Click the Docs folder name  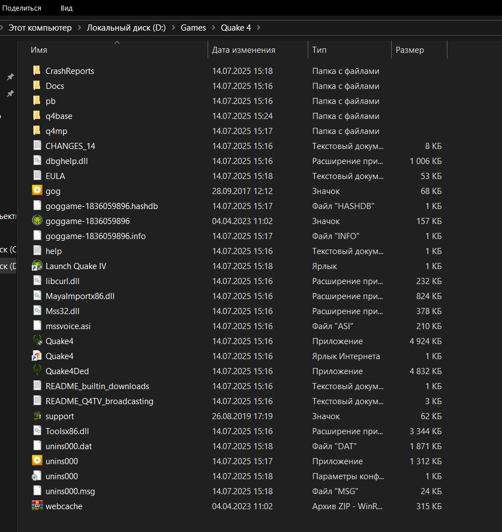[x=55, y=86]
